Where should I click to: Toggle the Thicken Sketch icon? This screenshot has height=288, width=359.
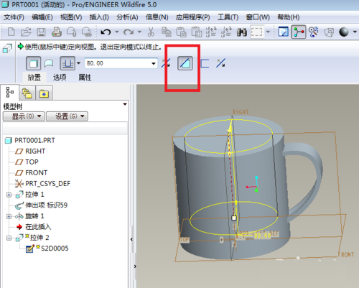click(205, 63)
